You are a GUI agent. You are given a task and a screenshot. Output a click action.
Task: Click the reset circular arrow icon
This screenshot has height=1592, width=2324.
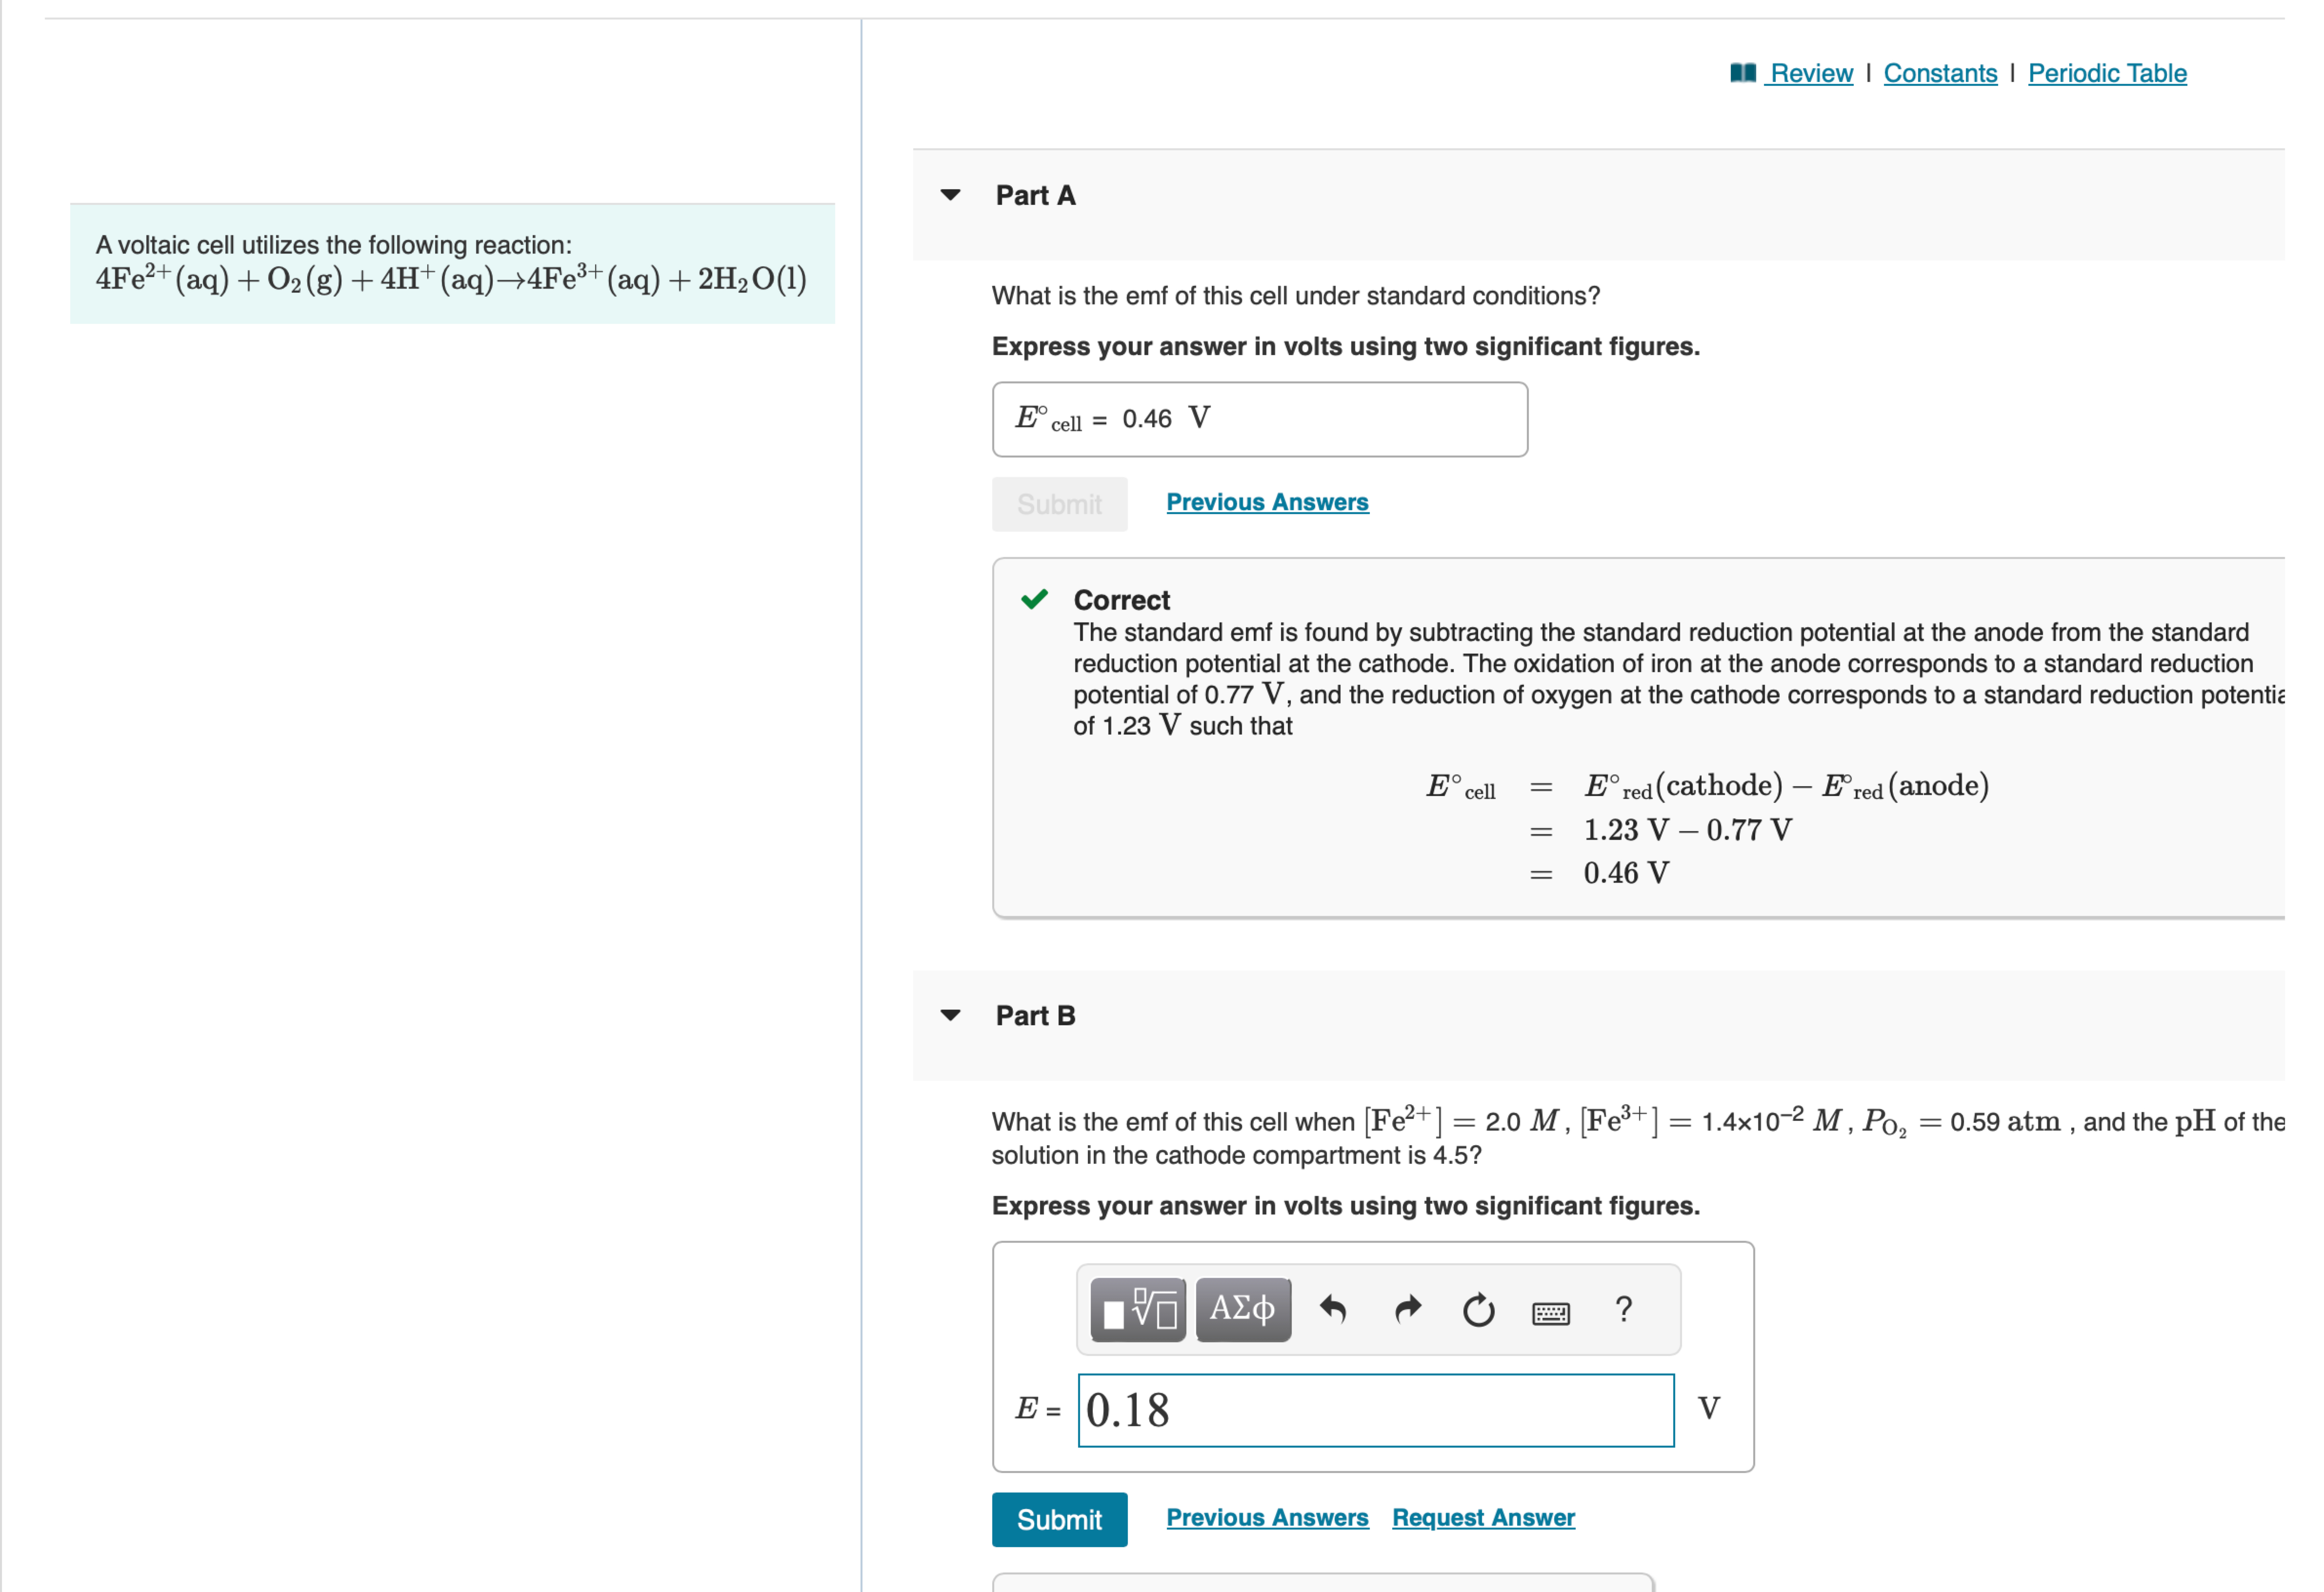click(1478, 1310)
